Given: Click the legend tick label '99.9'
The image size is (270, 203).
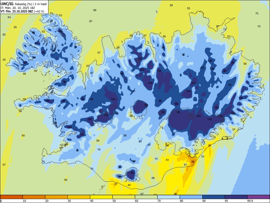Looking at the screenshot, I should [x=250, y=201].
